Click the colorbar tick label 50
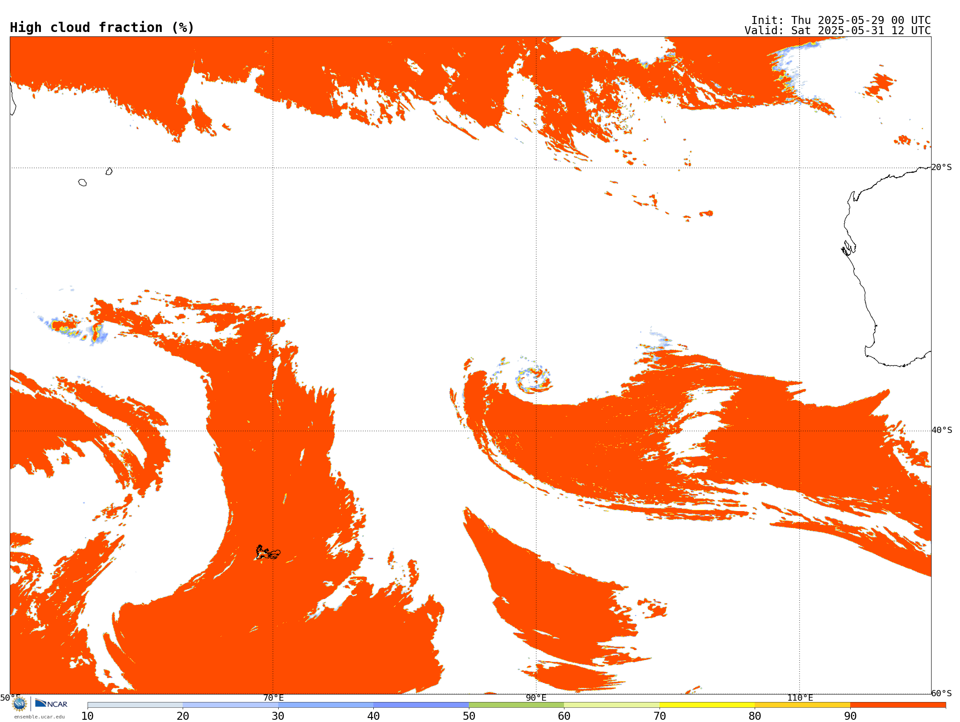 coord(469,716)
